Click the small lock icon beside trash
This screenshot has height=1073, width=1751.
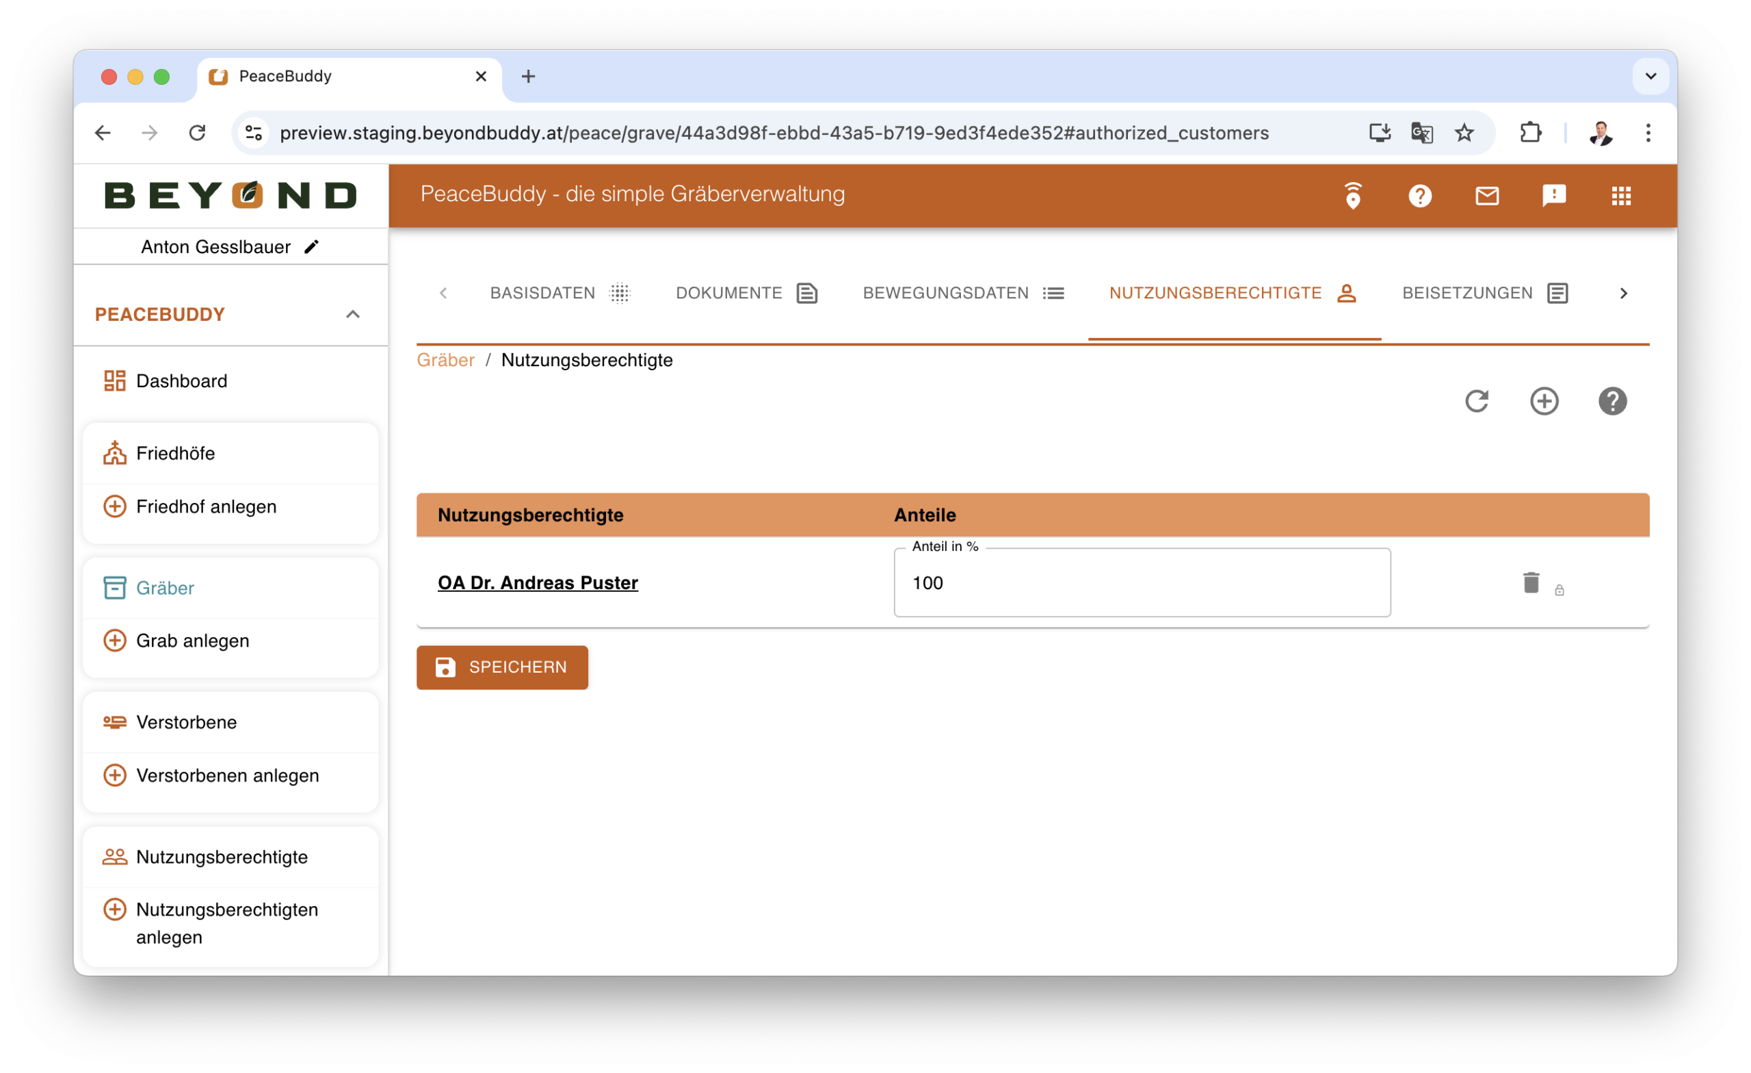click(x=1559, y=590)
